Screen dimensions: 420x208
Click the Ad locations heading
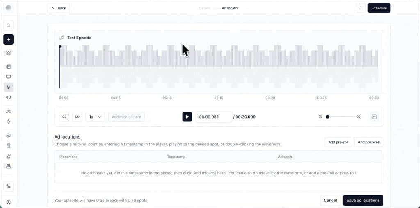pyautogui.click(x=68, y=137)
